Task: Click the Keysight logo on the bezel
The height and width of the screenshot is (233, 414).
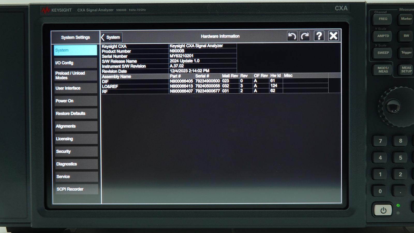Action: click(x=57, y=10)
